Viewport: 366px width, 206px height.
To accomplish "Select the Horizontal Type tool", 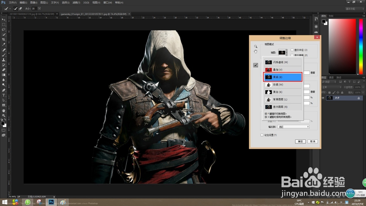I will pyautogui.click(x=4, y=95).
